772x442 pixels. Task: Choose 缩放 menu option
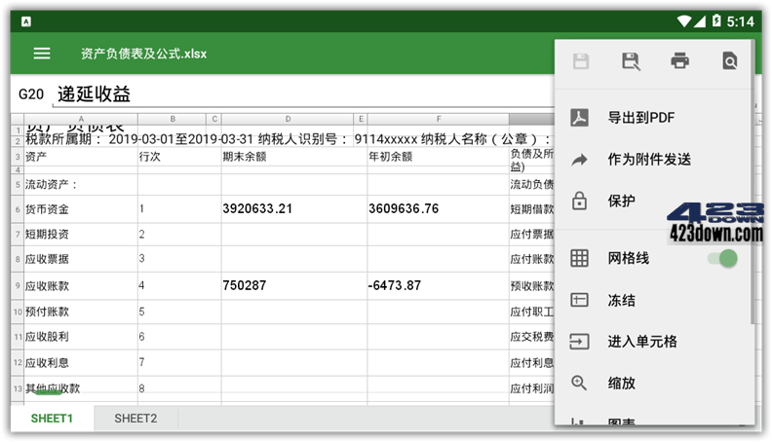pos(621,383)
